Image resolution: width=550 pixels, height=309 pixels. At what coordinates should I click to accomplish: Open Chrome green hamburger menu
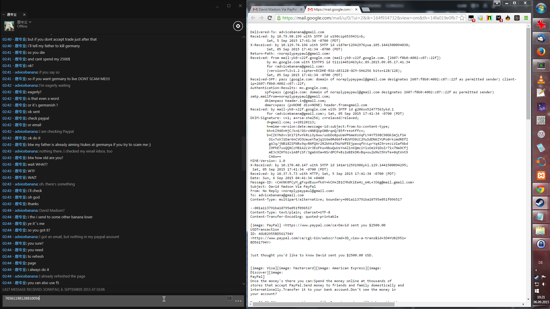coord(526,18)
